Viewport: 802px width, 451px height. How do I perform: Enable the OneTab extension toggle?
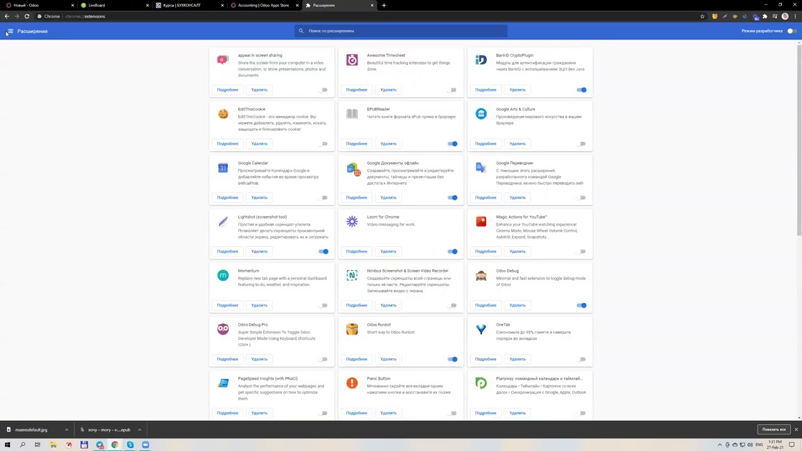click(581, 359)
